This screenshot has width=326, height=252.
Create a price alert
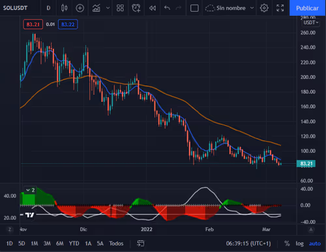pos(136,8)
